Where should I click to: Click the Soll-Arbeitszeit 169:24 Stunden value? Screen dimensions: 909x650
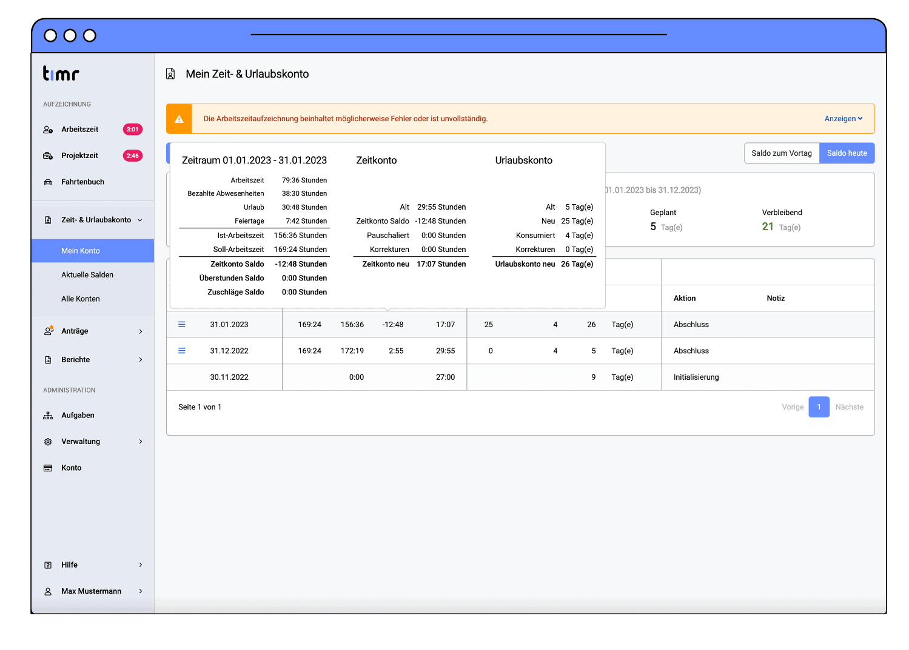300,250
